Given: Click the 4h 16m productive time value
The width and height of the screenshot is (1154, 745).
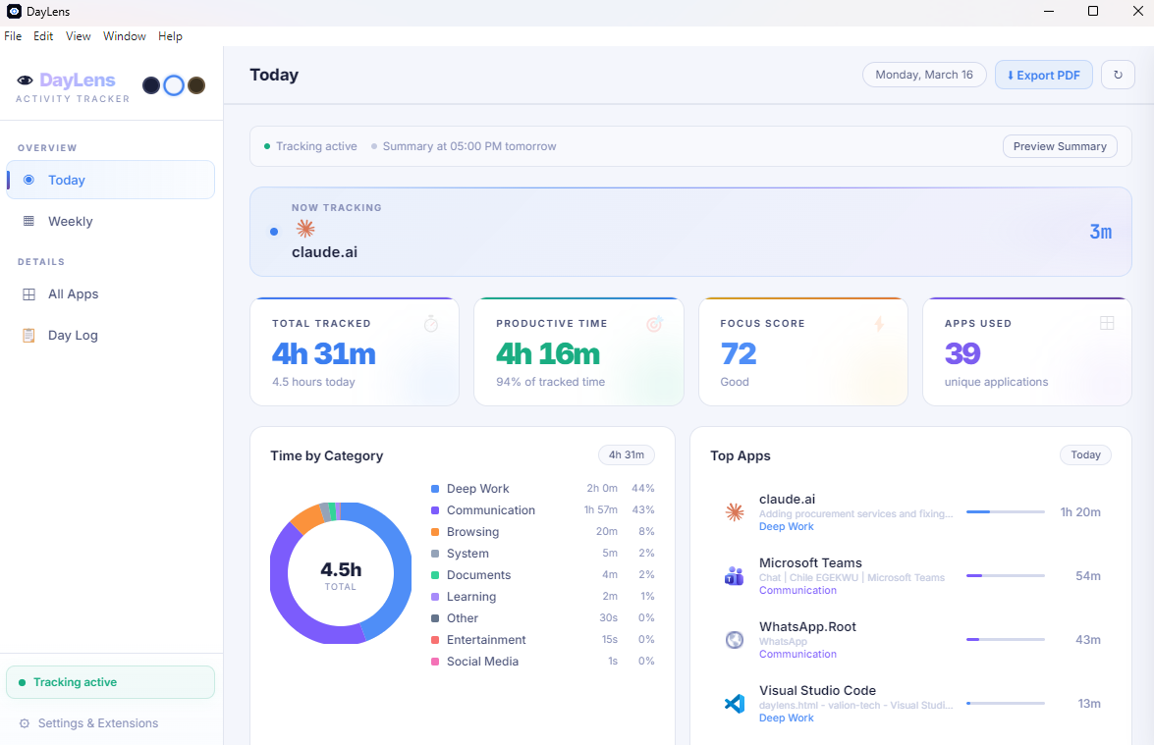Looking at the screenshot, I should pos(548,353).
